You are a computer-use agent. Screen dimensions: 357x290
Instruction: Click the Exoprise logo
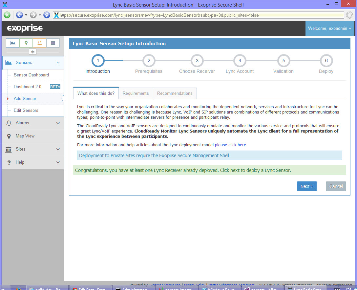tap(25, 28)
